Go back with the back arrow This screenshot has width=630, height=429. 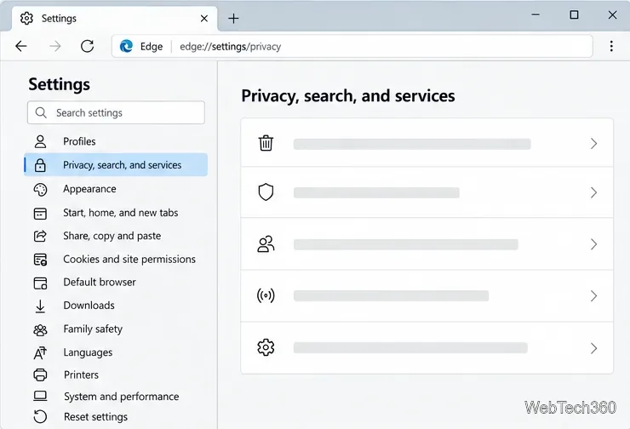pyautogui.click(x=21, y=46)
